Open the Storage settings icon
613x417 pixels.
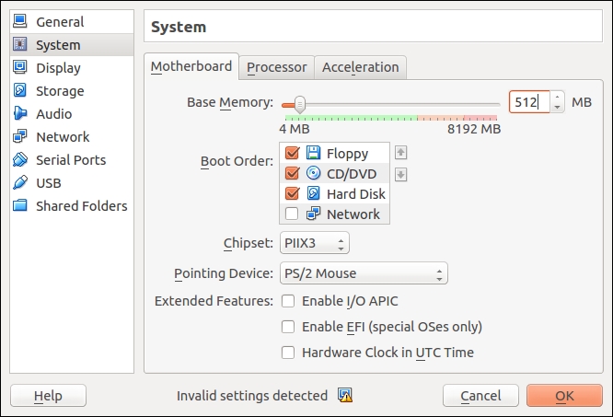(x=20, y=91)
